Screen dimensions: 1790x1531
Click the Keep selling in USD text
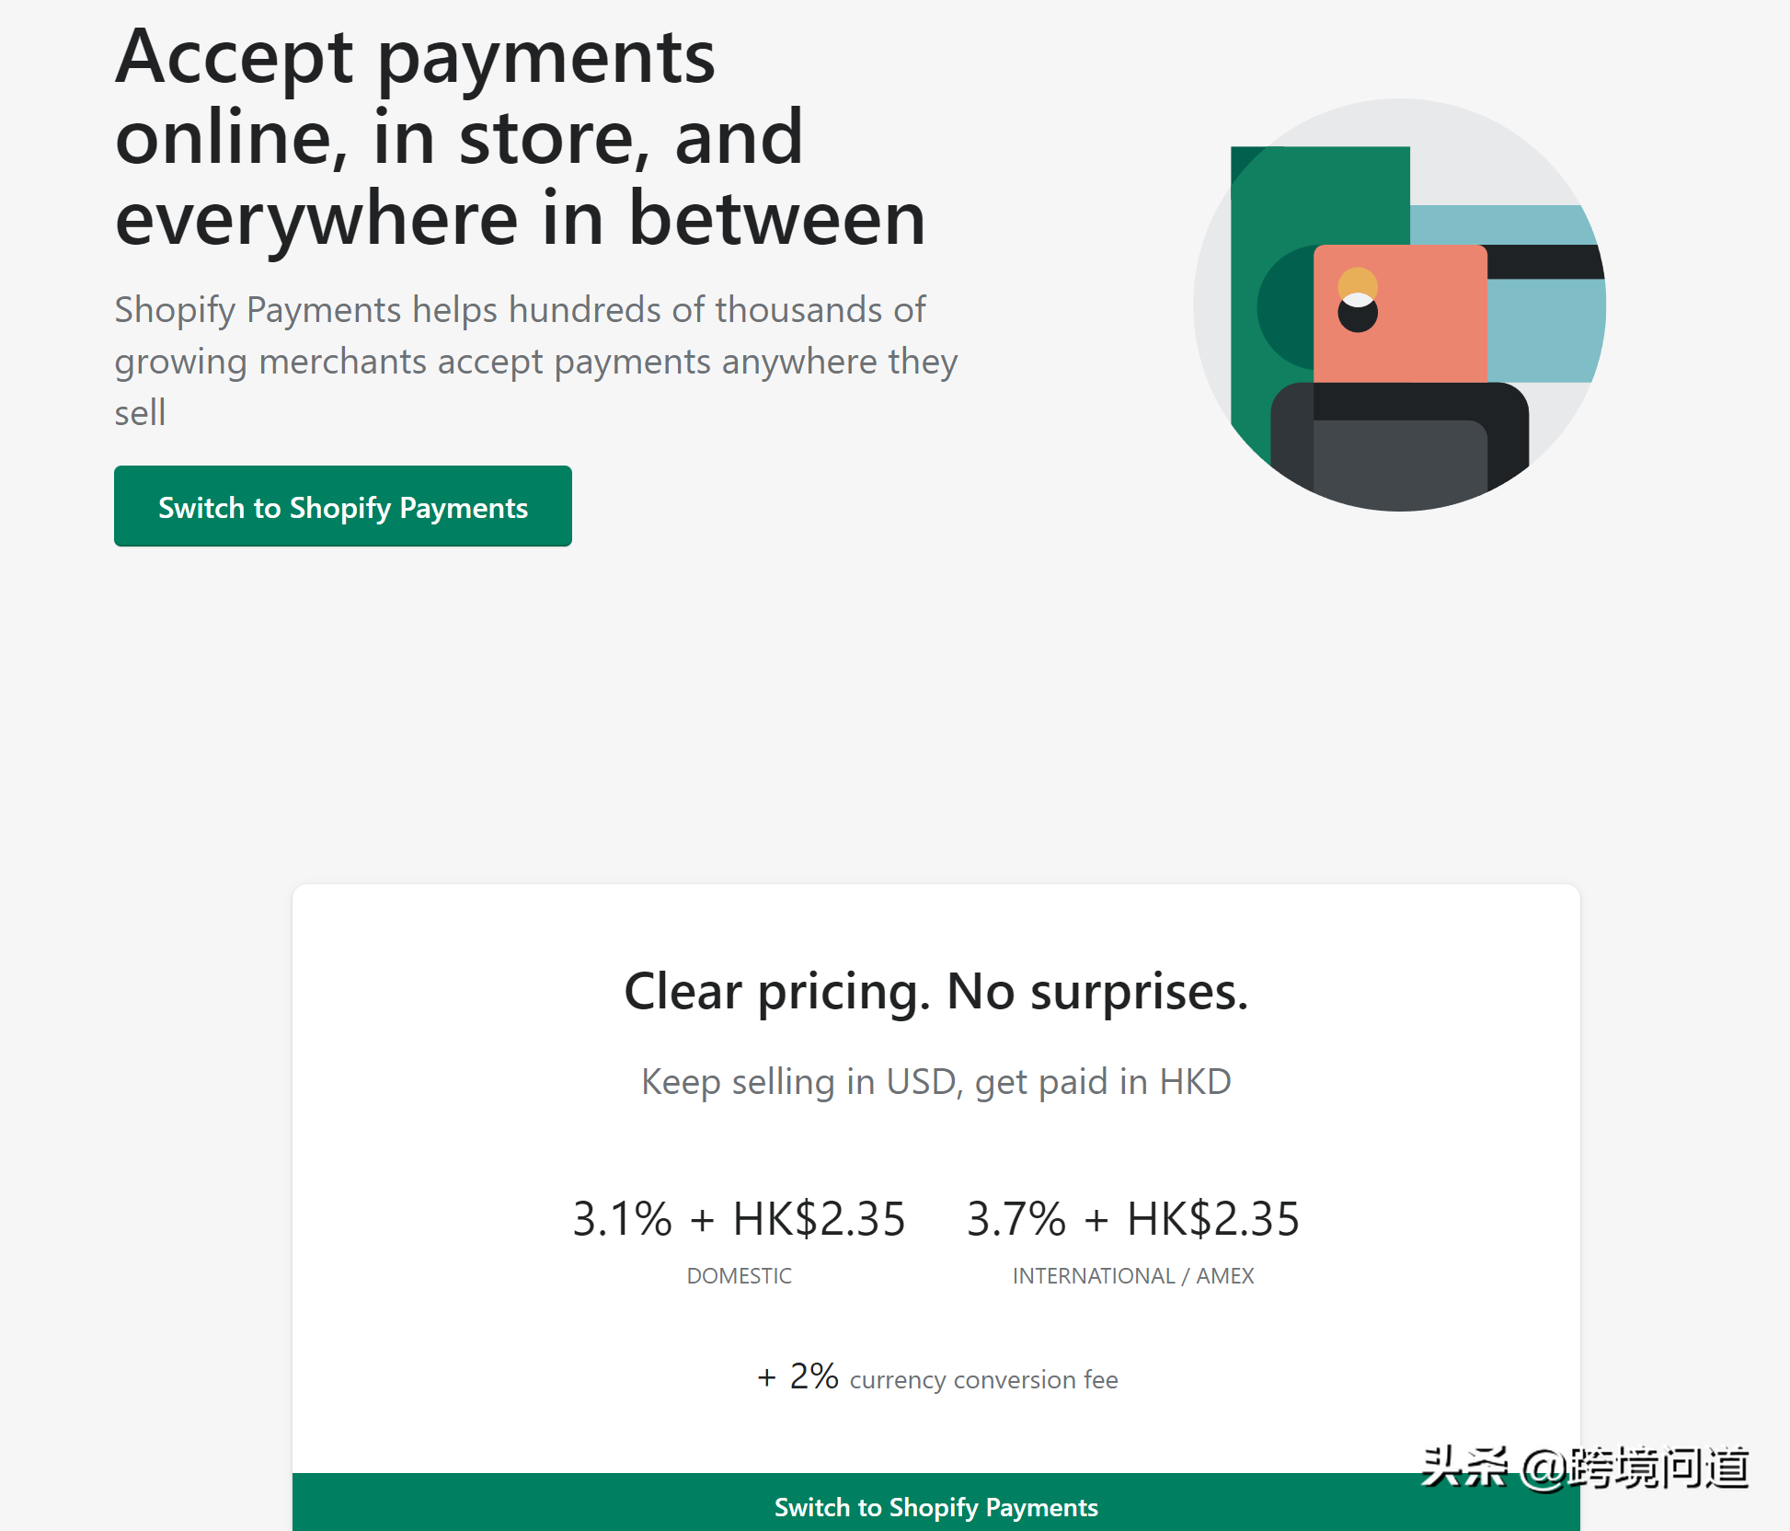pos(935,1082)
